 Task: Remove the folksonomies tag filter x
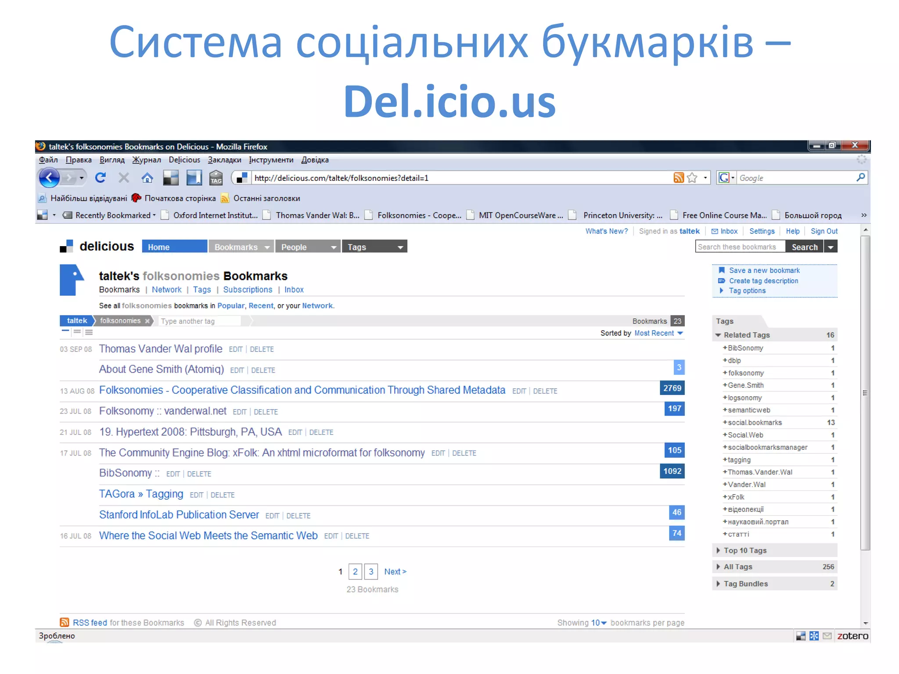[x=147, y=321]
